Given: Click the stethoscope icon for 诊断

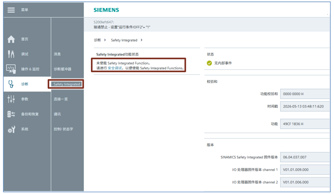Looking at the screenshot, I should (x=11, y=84).
